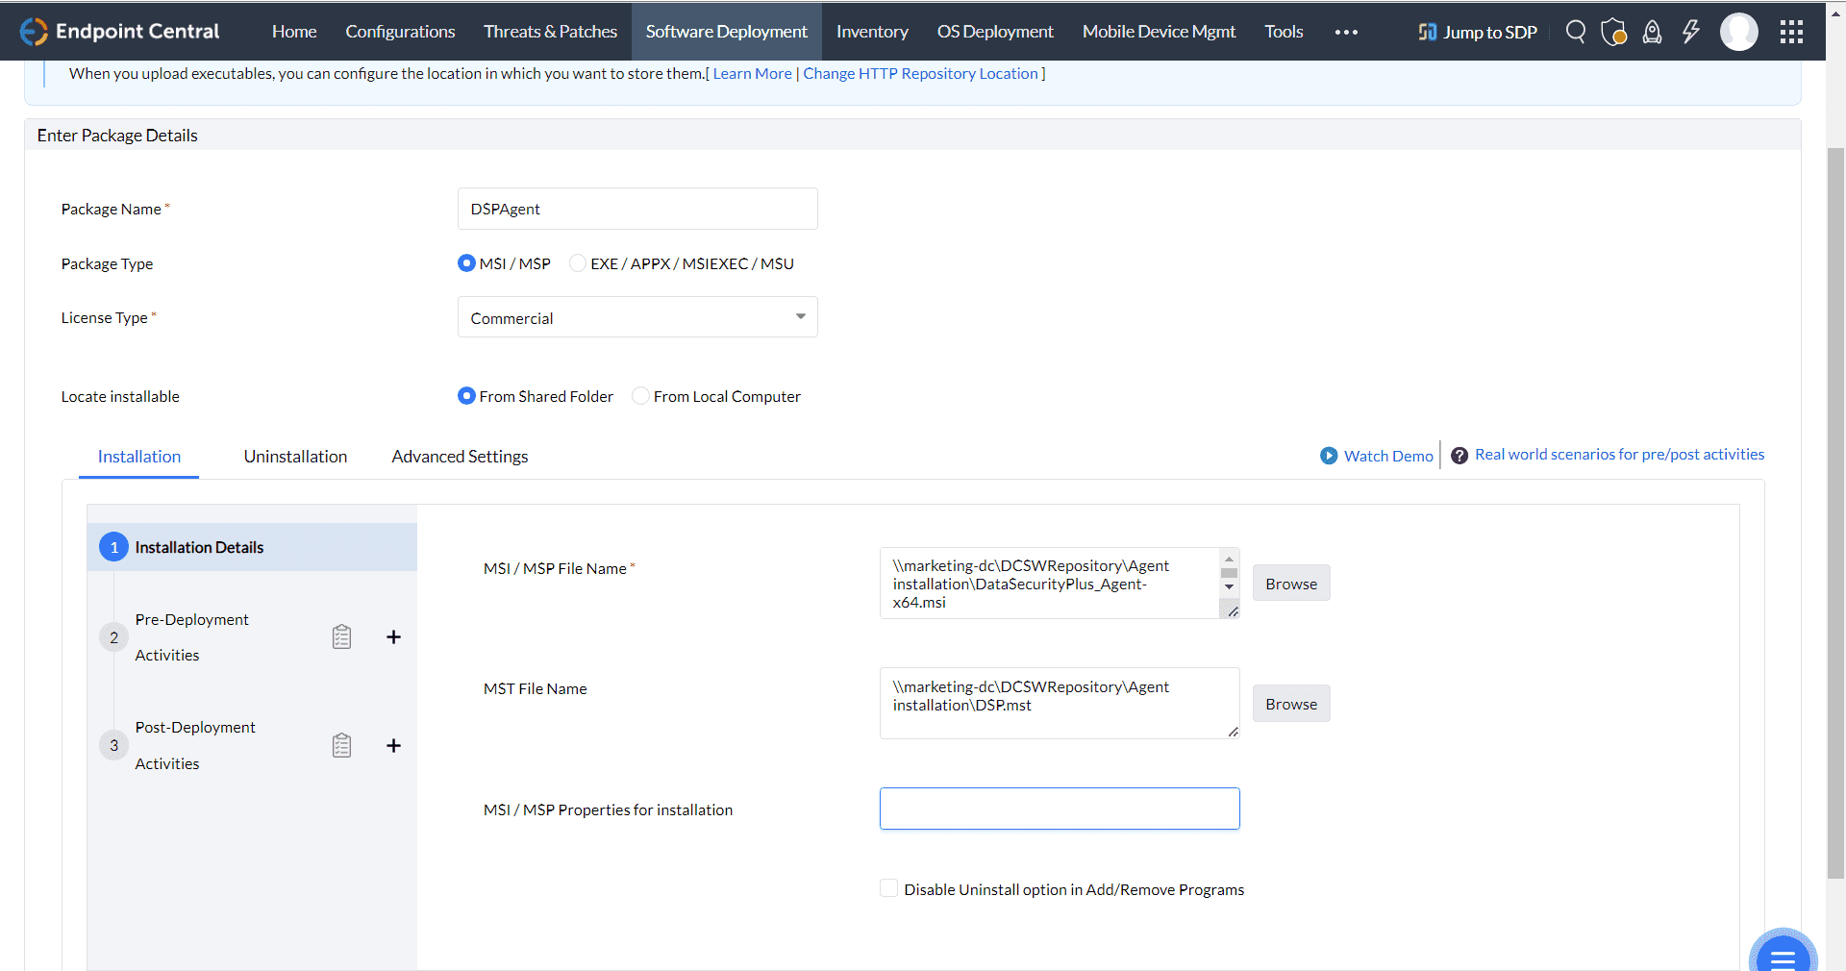
Task: Click the help question mark icon
Action: pyautogui.click(x=1459, y=456)
